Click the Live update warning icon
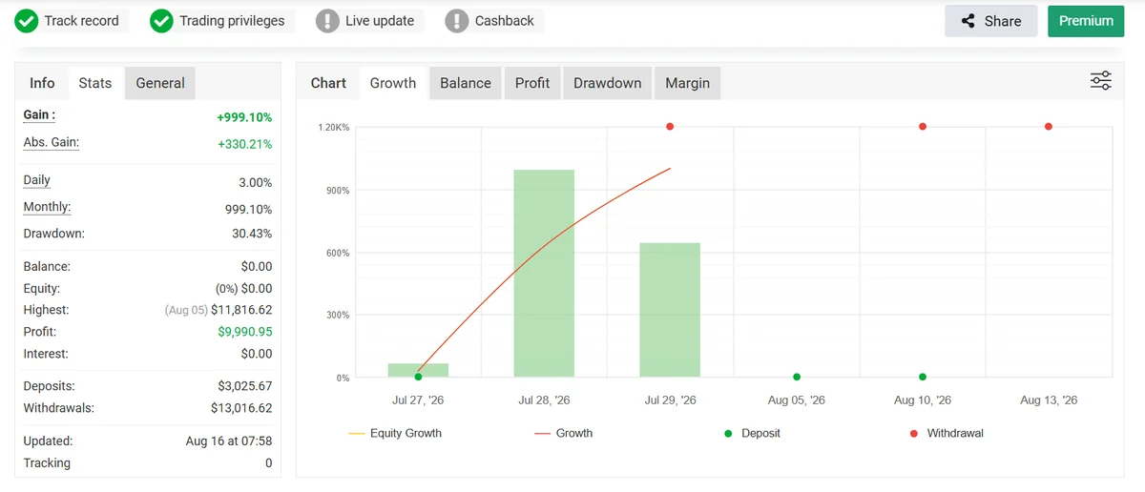The image size is (1145, 492). tap(328, 20)
